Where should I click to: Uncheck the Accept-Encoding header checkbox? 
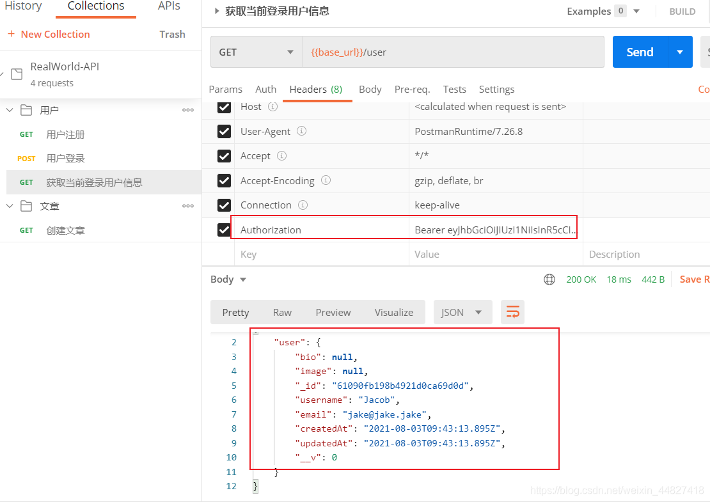(224, 180)
